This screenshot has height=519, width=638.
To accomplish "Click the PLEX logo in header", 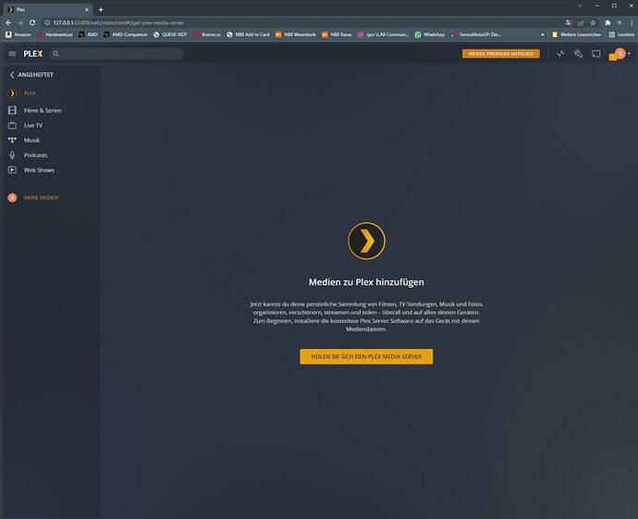I will coord(33,54).
